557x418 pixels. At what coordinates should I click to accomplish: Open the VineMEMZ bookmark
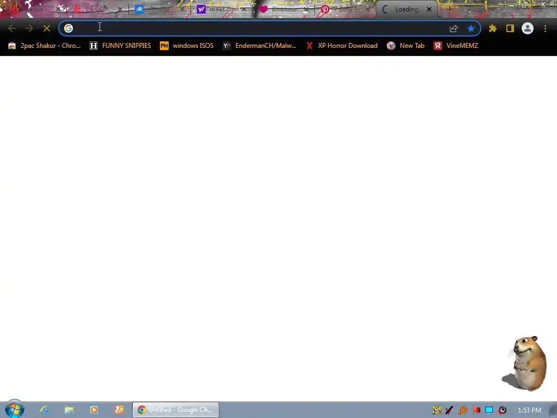pyautogui.click(x=456, y=46)
